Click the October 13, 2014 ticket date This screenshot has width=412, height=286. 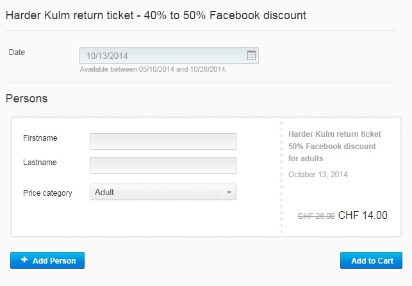point(318,175)
